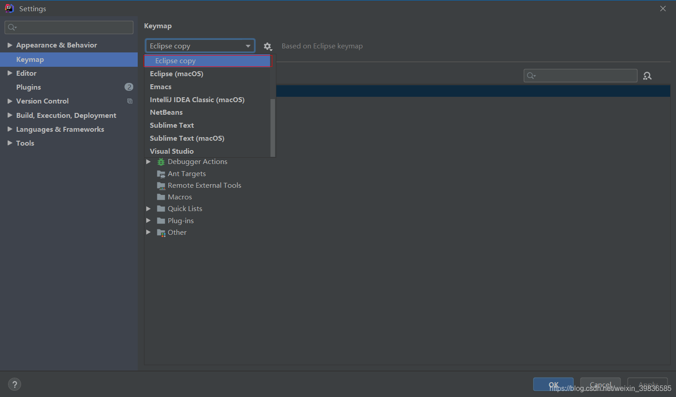
Task: Choose Eclipse (macOS) keymap
Action: pos(207,74)
